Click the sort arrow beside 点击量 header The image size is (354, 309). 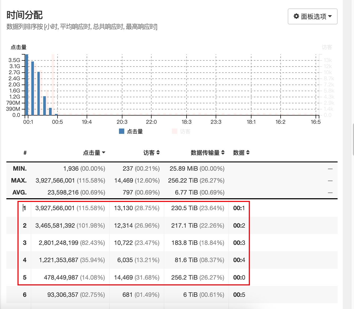coord(104,152)
